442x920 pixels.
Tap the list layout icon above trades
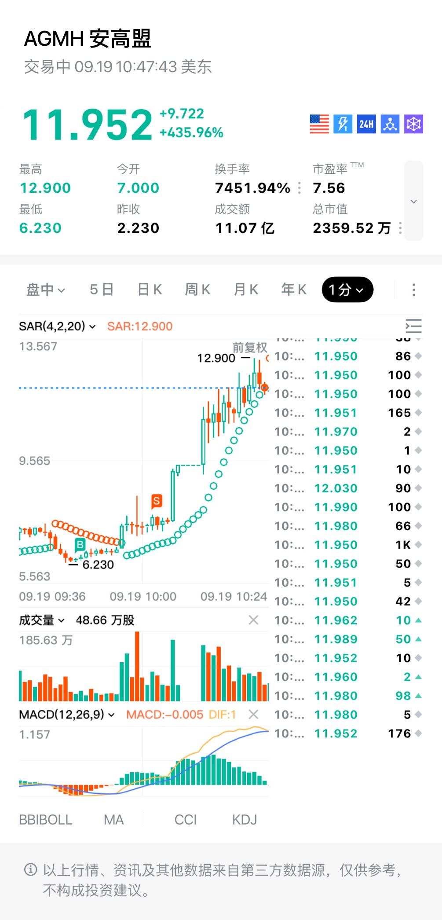tap(413, 326)
